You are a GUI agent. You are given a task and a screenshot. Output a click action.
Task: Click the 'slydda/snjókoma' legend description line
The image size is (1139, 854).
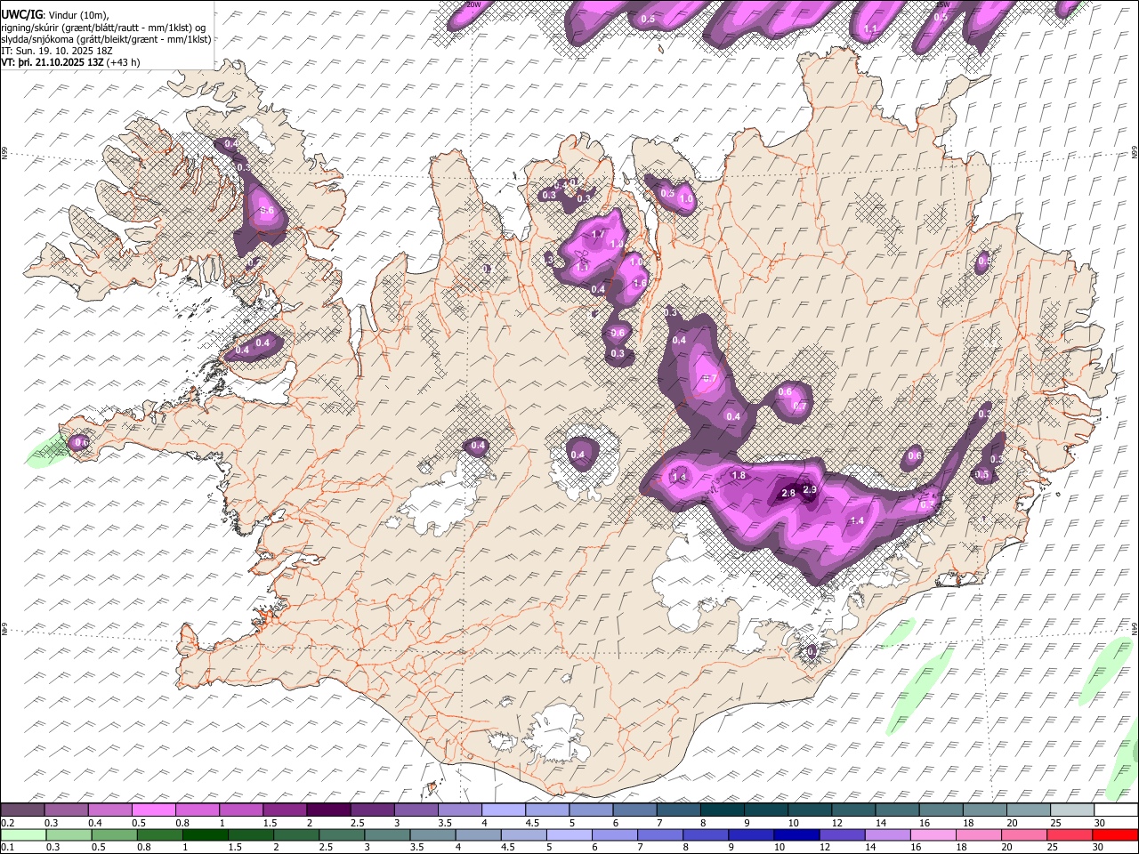107,39
